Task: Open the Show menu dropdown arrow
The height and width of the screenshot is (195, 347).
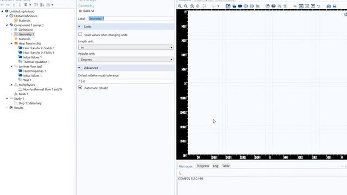Action: pos(30,5)
